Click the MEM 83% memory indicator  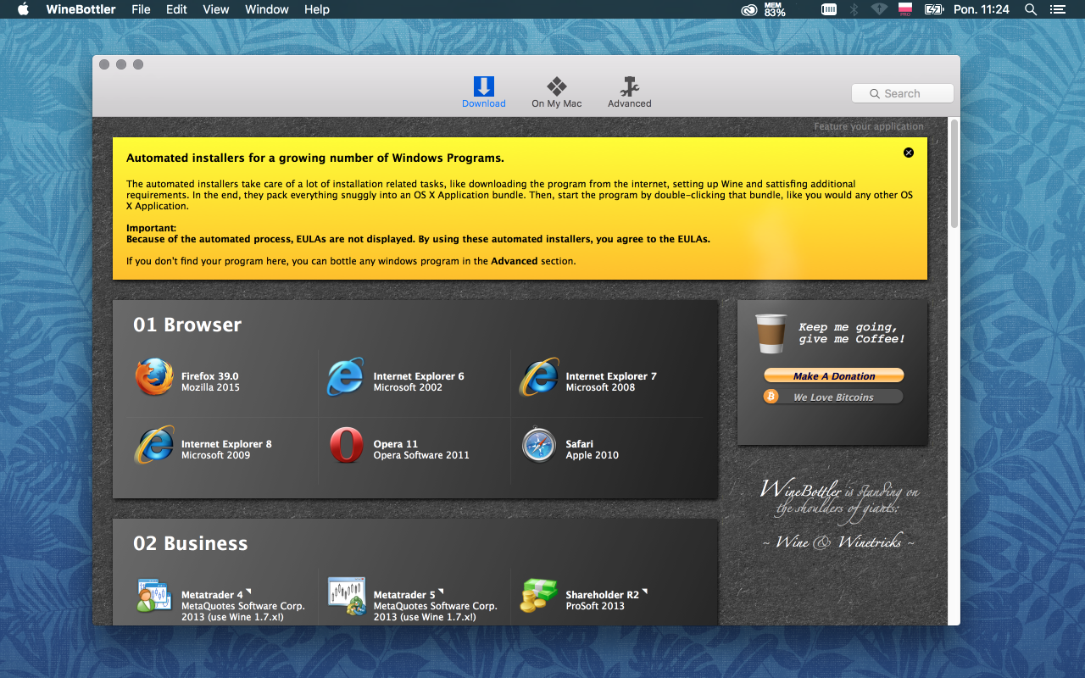[x=775, y=9]
